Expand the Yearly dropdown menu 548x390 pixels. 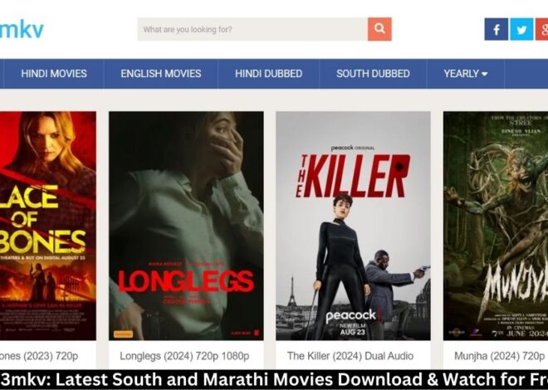coord(465,74)
